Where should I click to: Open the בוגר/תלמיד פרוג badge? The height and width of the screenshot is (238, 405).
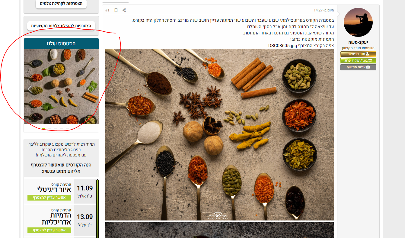coord(358,60)
